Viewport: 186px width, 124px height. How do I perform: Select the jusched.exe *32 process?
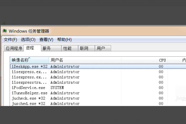click(28, 104)
